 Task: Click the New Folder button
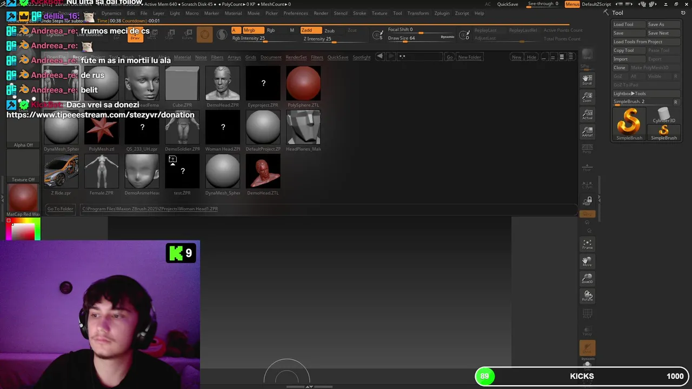[x=470, y=57]
